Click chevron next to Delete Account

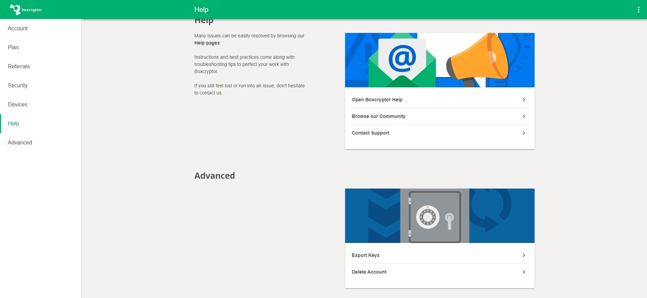coord(524,272)
